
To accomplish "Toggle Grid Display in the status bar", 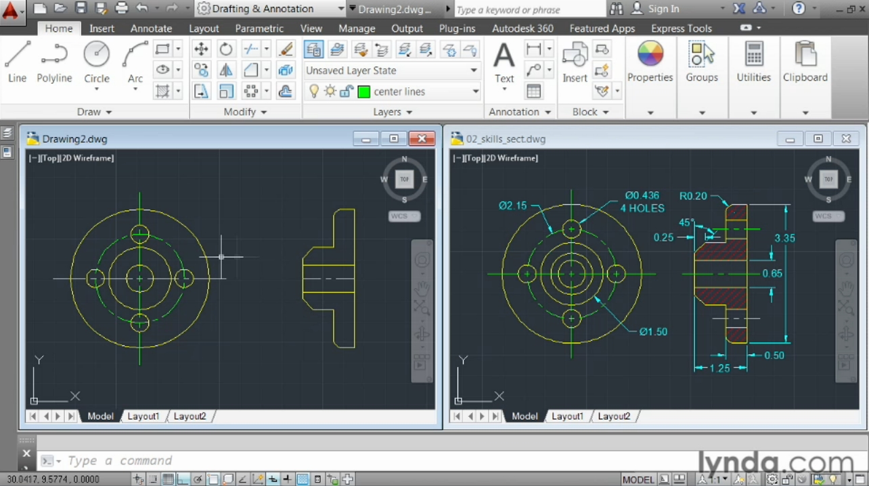I will coord(168,480).
